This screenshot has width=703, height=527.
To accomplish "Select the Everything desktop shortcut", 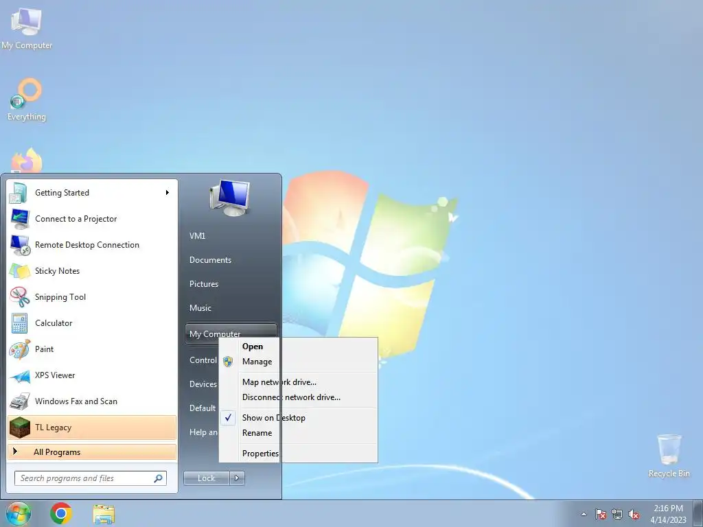I will click(27, 99).
